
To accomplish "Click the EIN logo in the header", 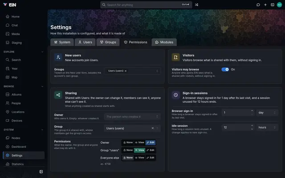I will click(x=10, y=5).
